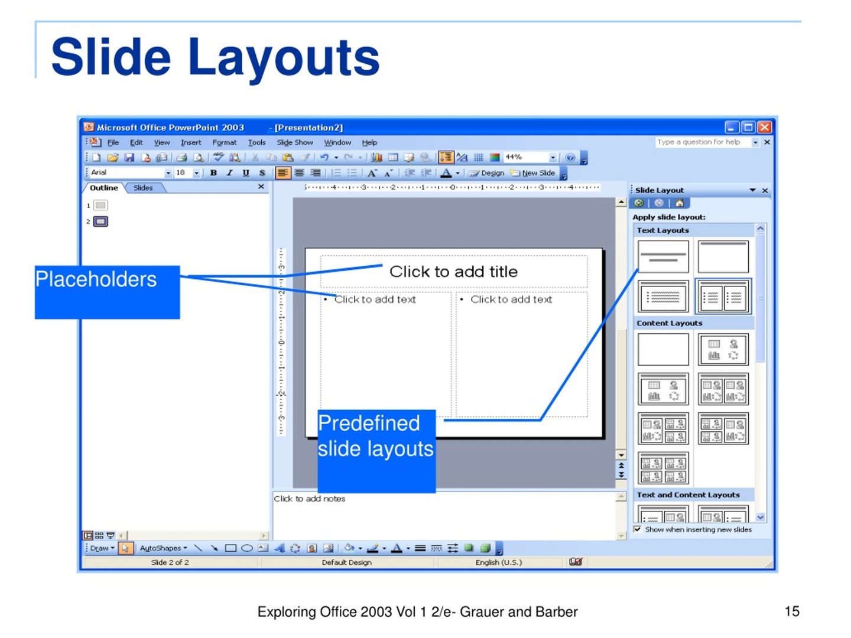Click the font color button
Image resolution: width=851 pixels, height=638 pixels.
click(x=446, y=173)
